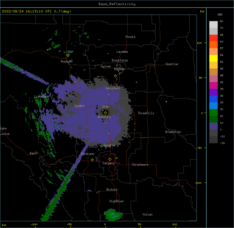This screenshot has width=234, height=228.
Task: Select the ThreeHills label
Action: click(x=146, y=113)
